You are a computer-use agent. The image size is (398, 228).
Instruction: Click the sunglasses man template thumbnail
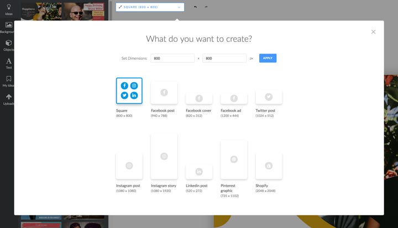coord(84,12)
